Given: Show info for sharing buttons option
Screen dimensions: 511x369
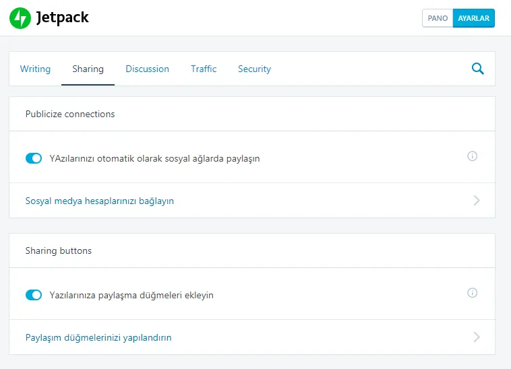Looking at the screenshot, I should (x=472, y=293).
